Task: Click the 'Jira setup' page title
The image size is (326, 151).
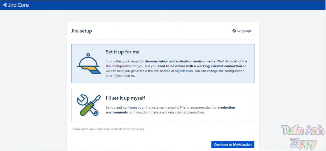Action: point(81,31)
